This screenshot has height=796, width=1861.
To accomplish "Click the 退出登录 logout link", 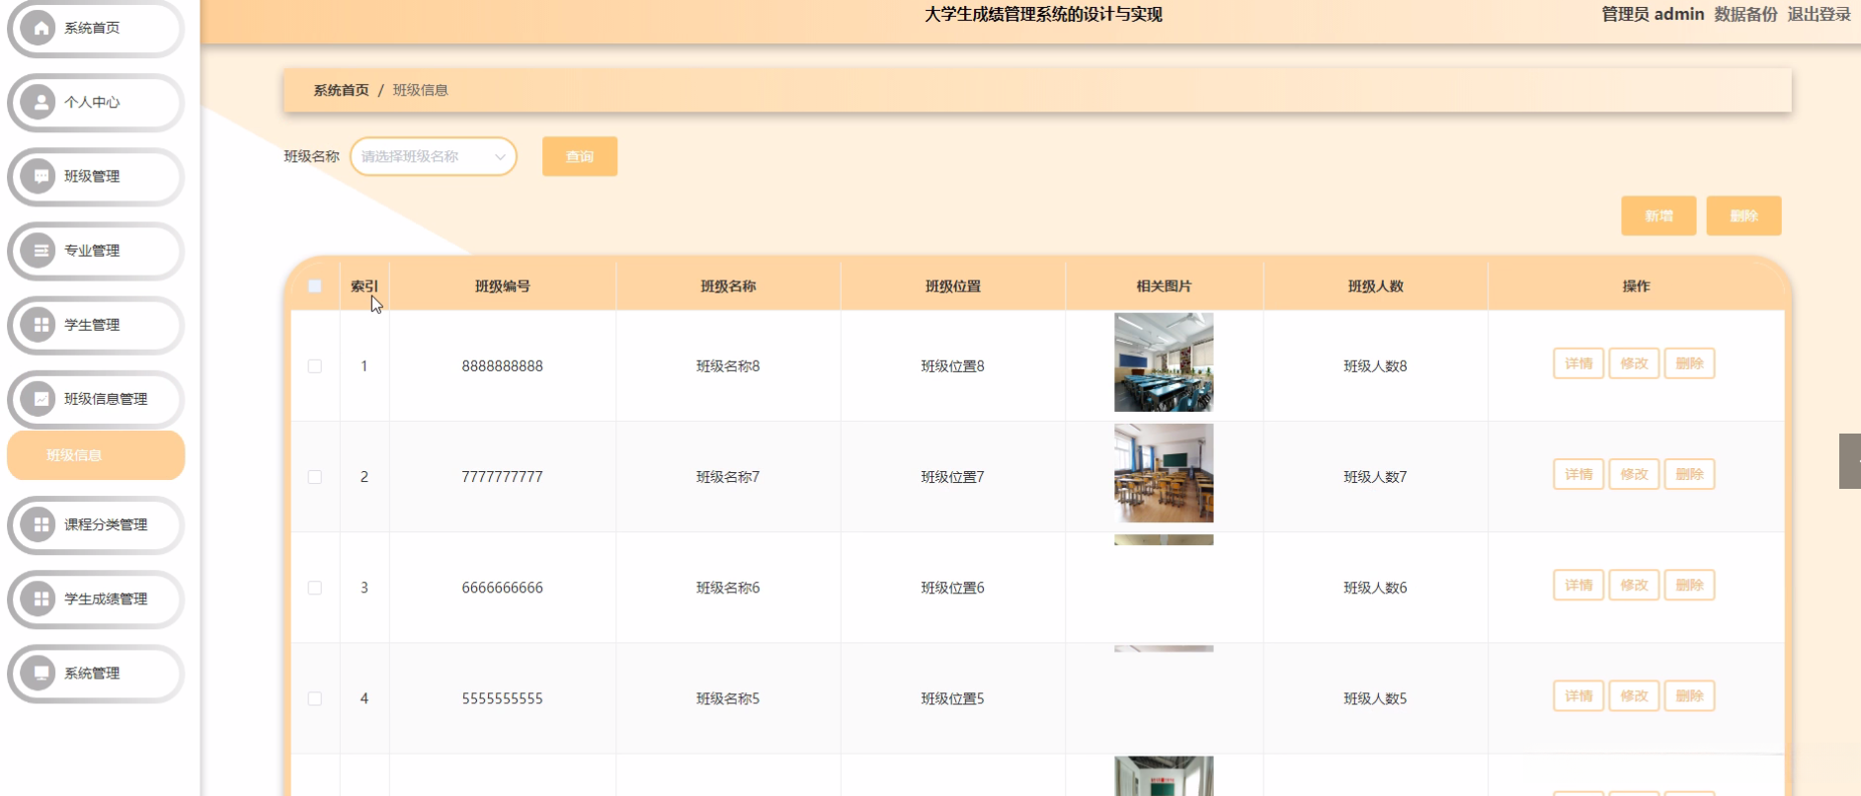I will (x=1819, y=14).
